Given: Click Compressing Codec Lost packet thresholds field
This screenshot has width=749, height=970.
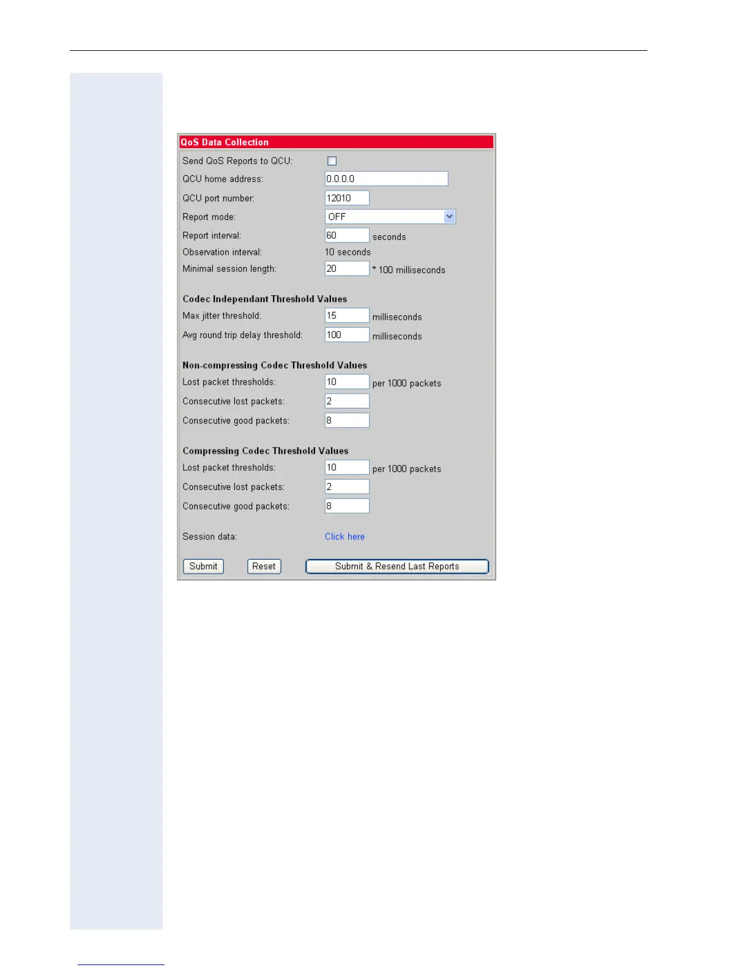Looking at the screenshot, I should tap(347, 468).
